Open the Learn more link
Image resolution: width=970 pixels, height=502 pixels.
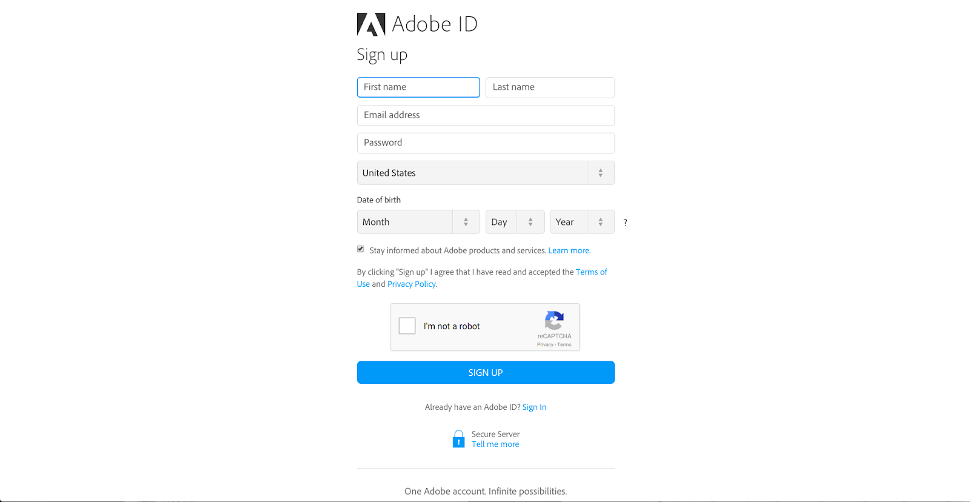pos(569,250)
